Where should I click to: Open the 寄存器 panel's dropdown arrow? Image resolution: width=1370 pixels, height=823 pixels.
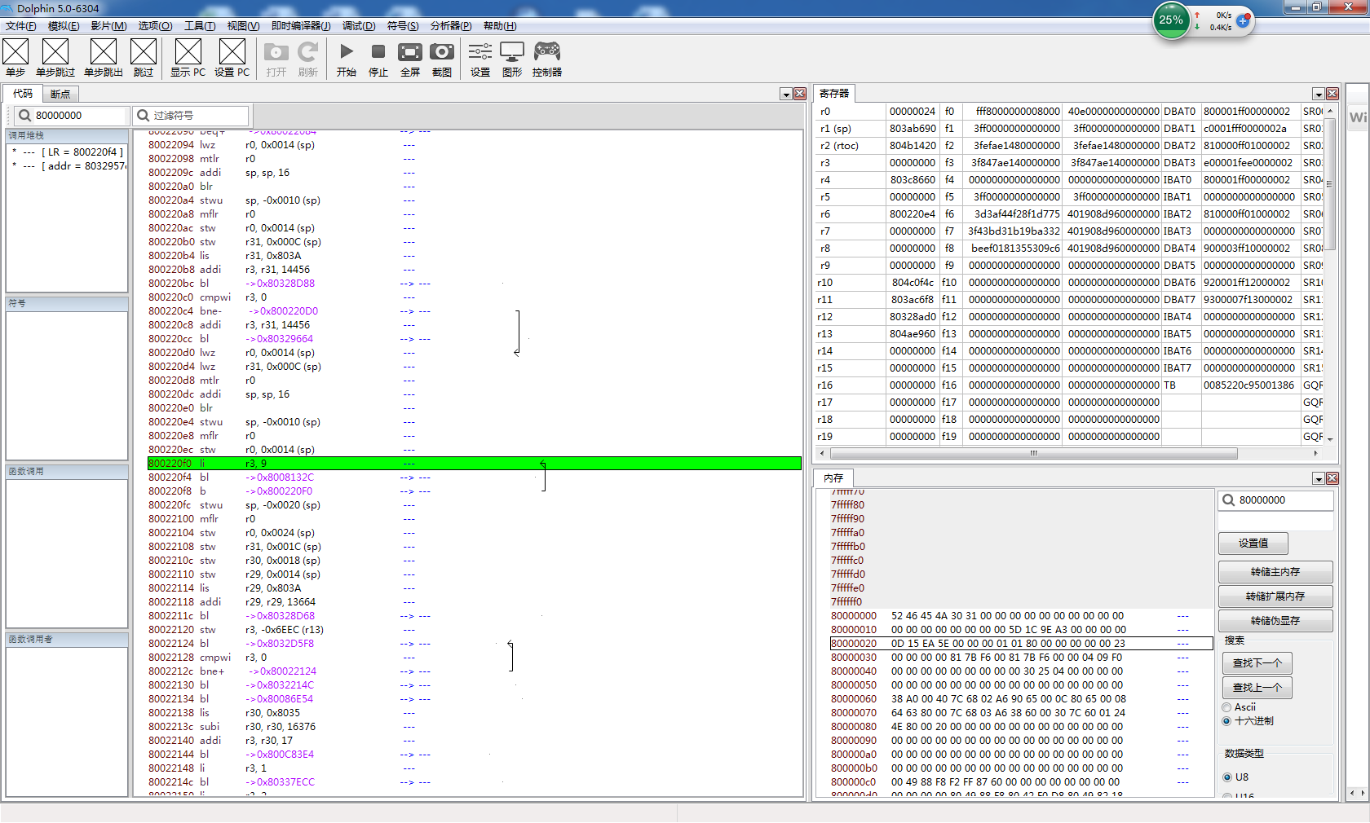point(1319,95)
